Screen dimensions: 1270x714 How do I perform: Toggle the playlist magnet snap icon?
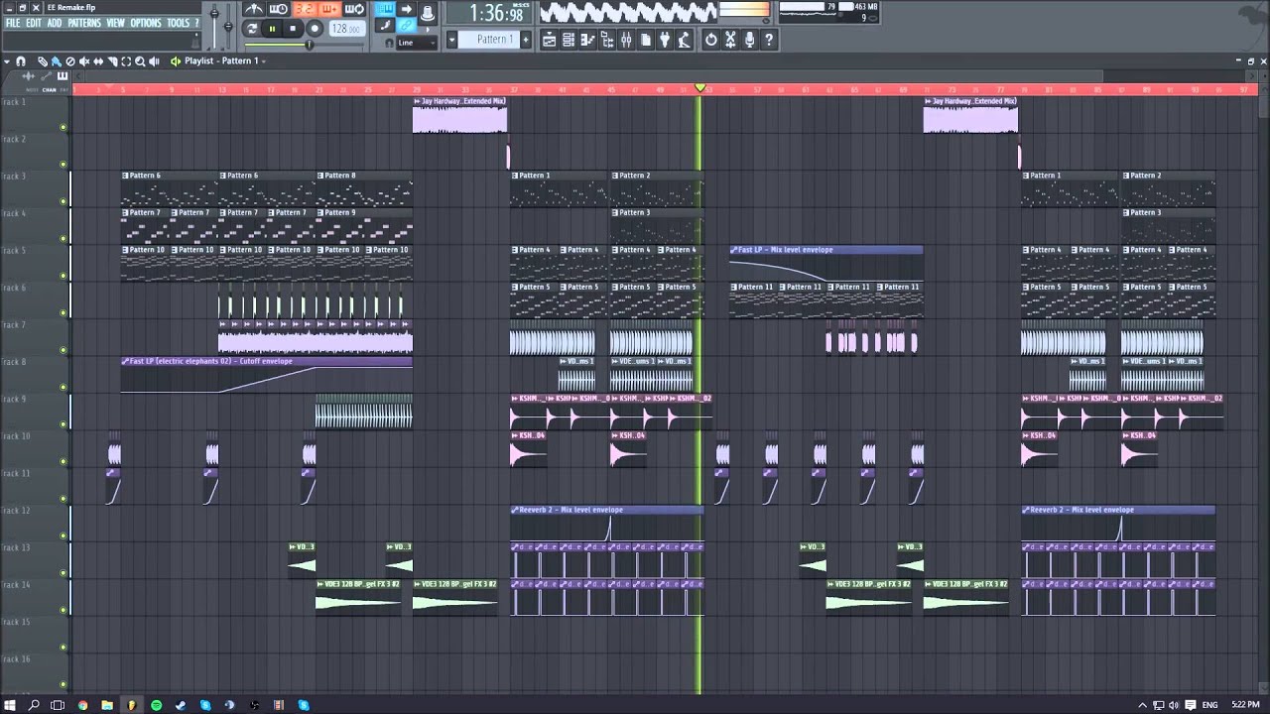pos(21,61)
